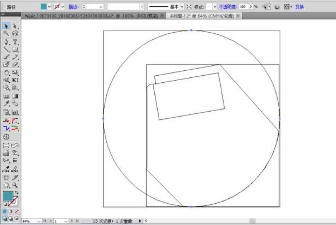Image resolution: width=336 pixels, height=225 pixels.
Task: Close the Nipic .ai document tab
Action: [162, 16]
